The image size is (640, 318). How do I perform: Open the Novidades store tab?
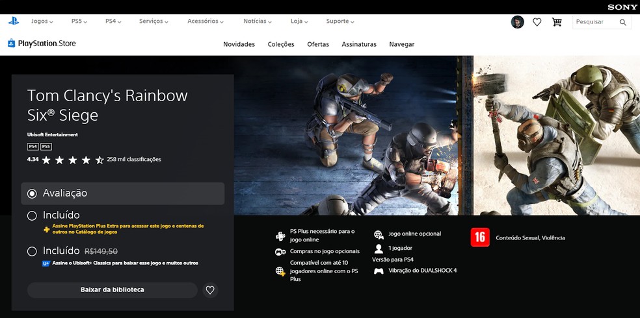click(239, 44)
